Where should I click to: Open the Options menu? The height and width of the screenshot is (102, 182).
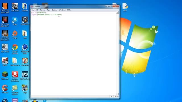pyautogui.click(x=54, y=10)
